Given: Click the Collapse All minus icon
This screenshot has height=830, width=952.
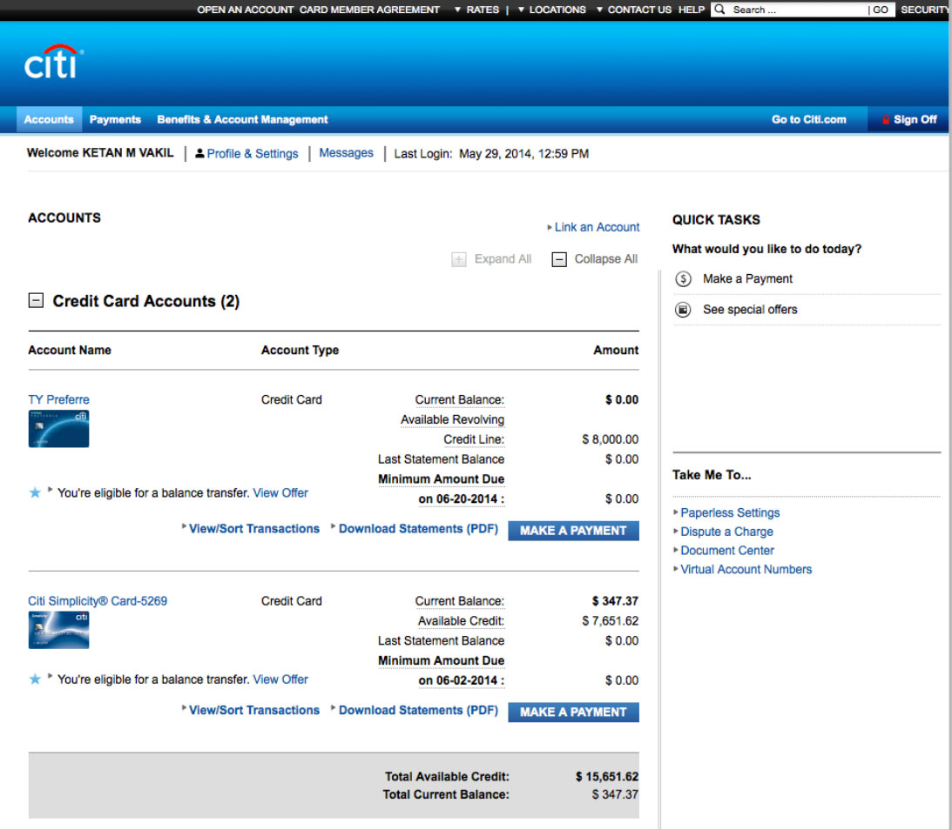Looking at the screenshot, I should 559,259.
